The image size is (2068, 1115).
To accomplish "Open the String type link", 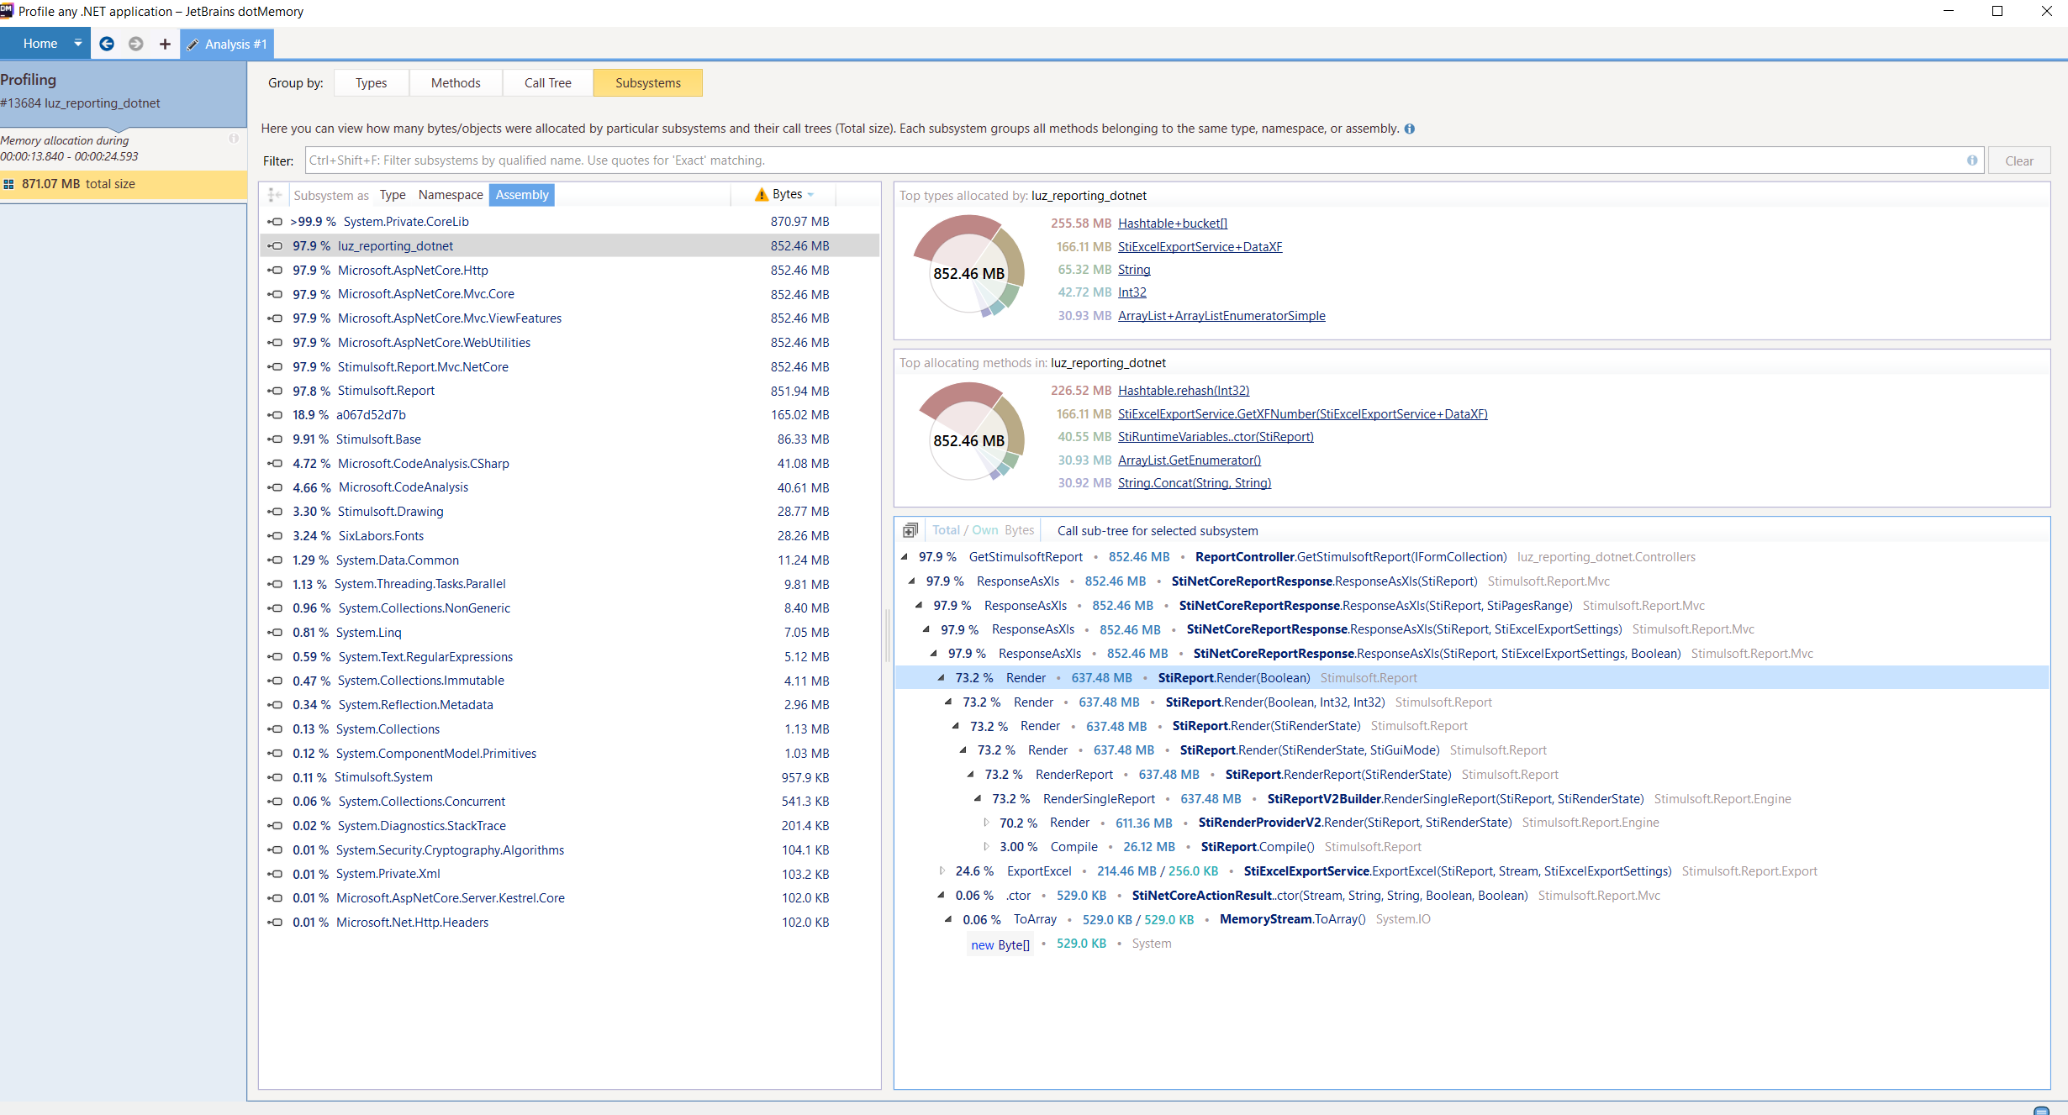I will [x=1134, y=270].
